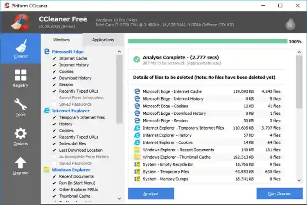This screenshot has height=205, width=307.
Task: Click Edge icon beside Download History result
Action: [x=137, y=113]
